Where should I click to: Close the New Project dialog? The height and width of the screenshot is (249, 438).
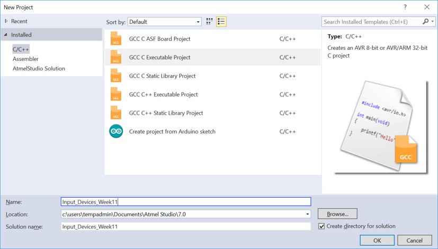click(427, 7)
